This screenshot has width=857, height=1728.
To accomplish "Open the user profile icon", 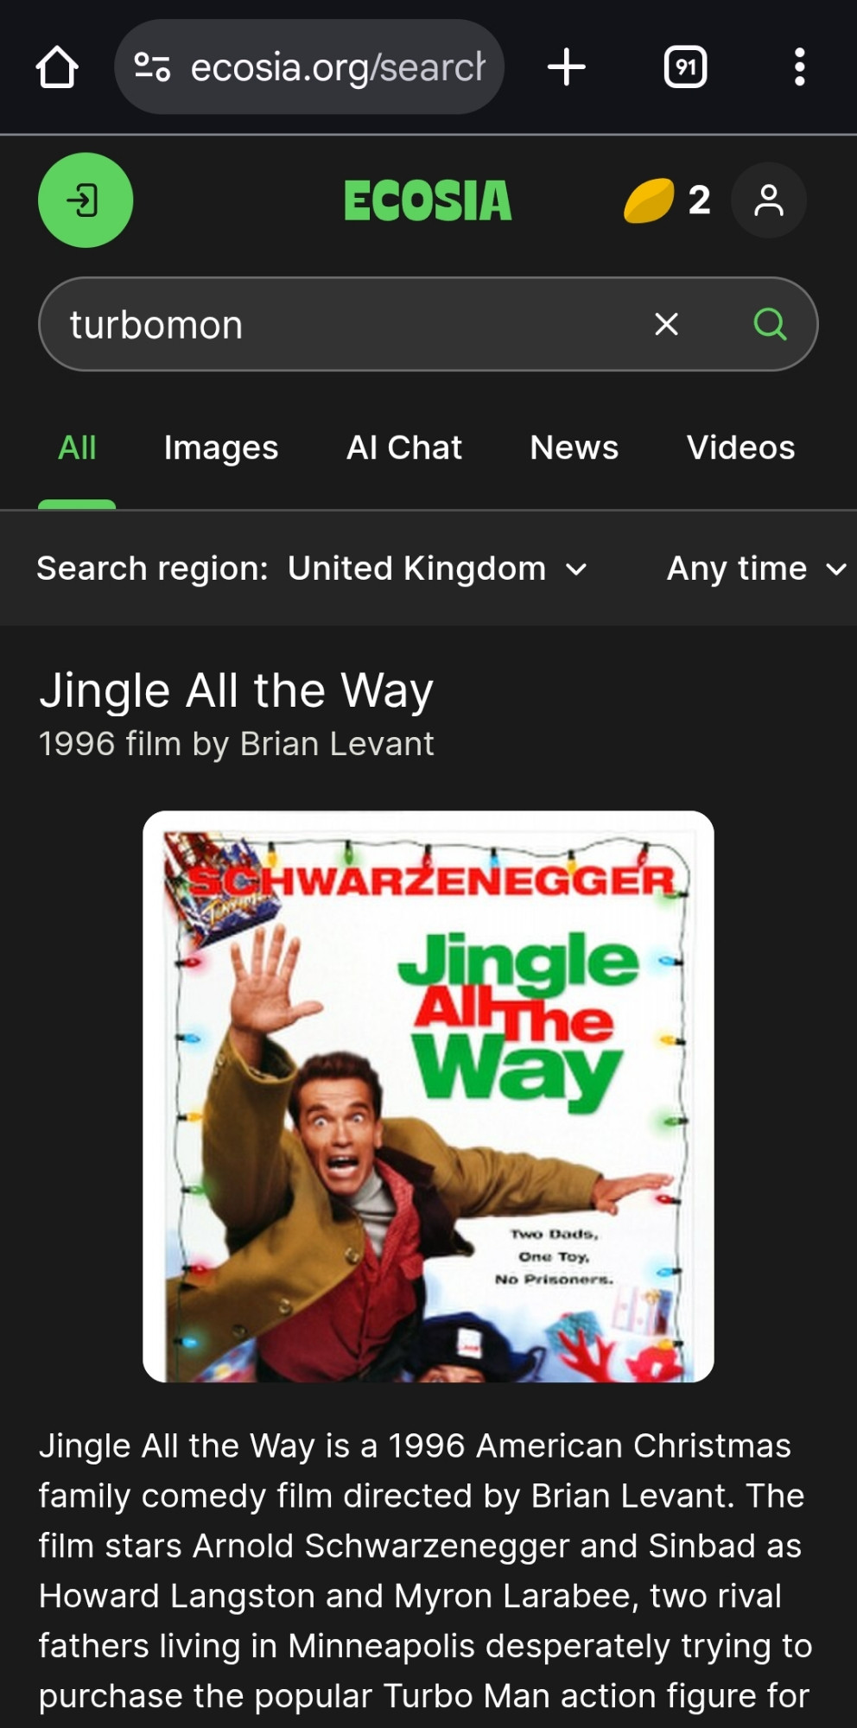I will click(769, 200).
